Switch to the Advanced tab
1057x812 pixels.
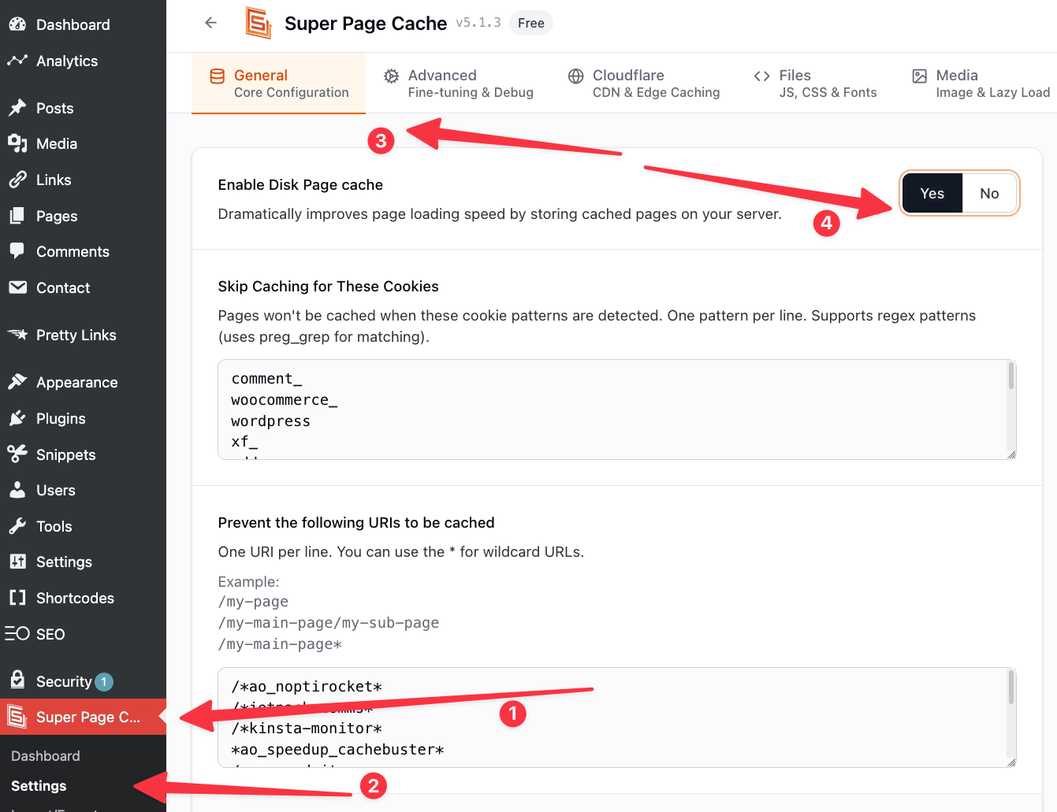pos(460,83)
